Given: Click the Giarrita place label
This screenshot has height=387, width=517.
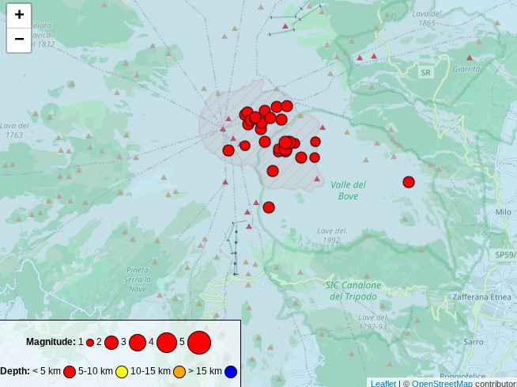Looking at the screenshot, I should click(x=466, y=69).
